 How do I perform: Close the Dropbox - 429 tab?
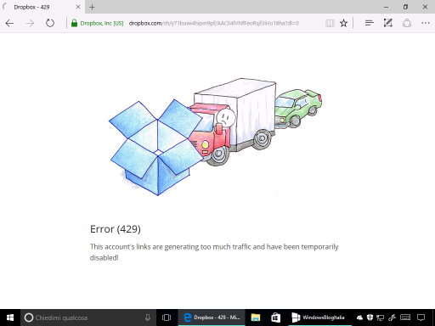click(x=78, y=7)
